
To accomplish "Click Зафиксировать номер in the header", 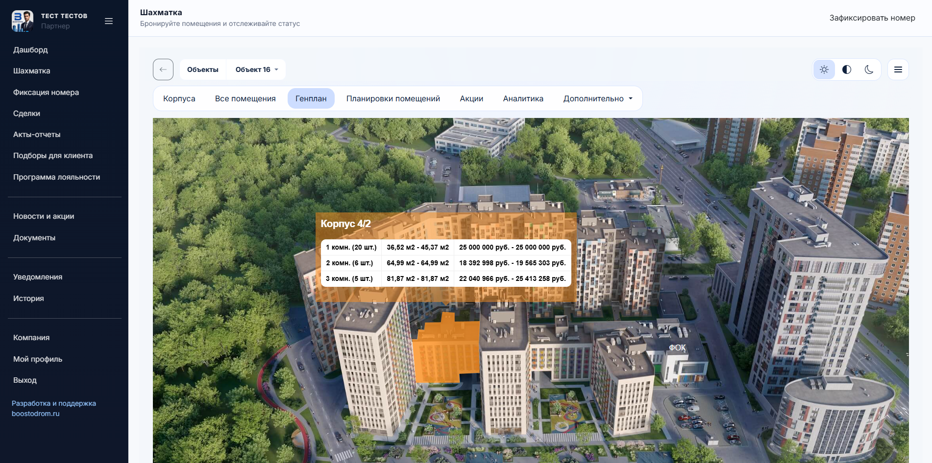I will [x=872, y=18].
